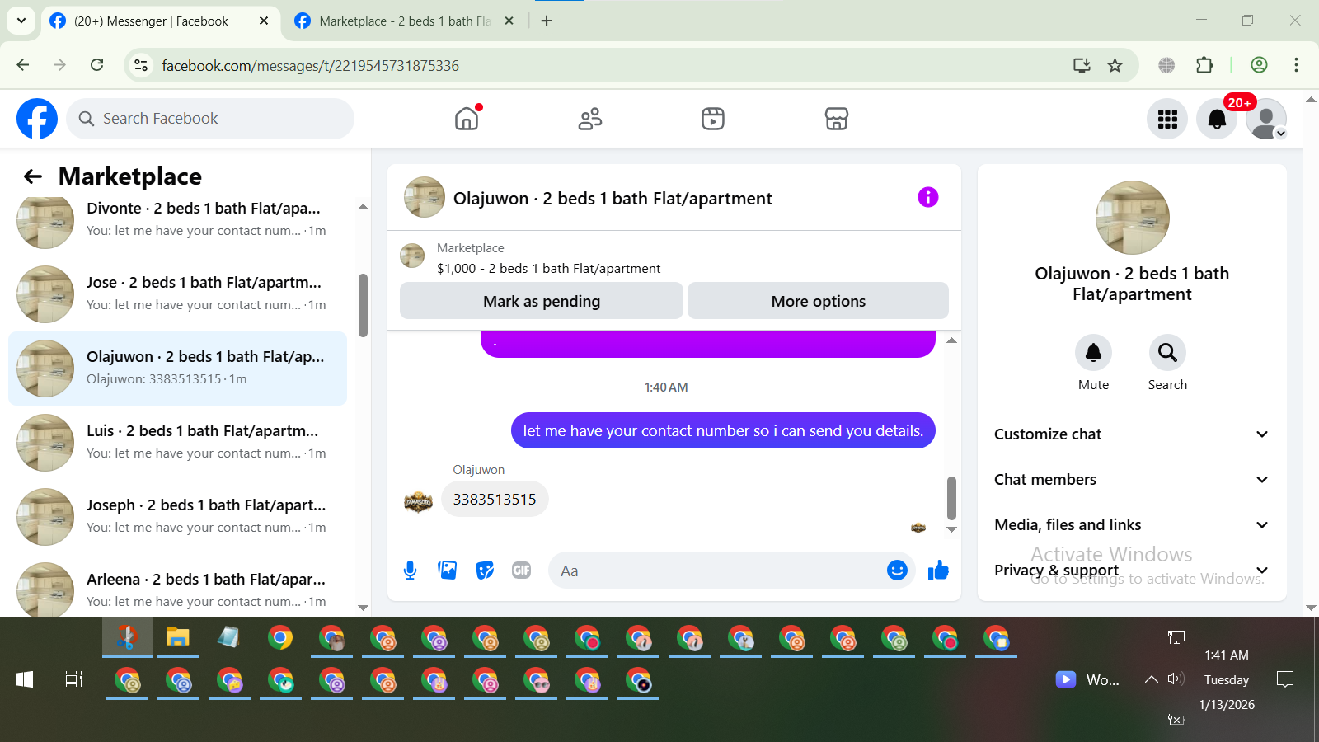Open Luis conversation in chat list
Screen dimensions: 1319x742
177,442
